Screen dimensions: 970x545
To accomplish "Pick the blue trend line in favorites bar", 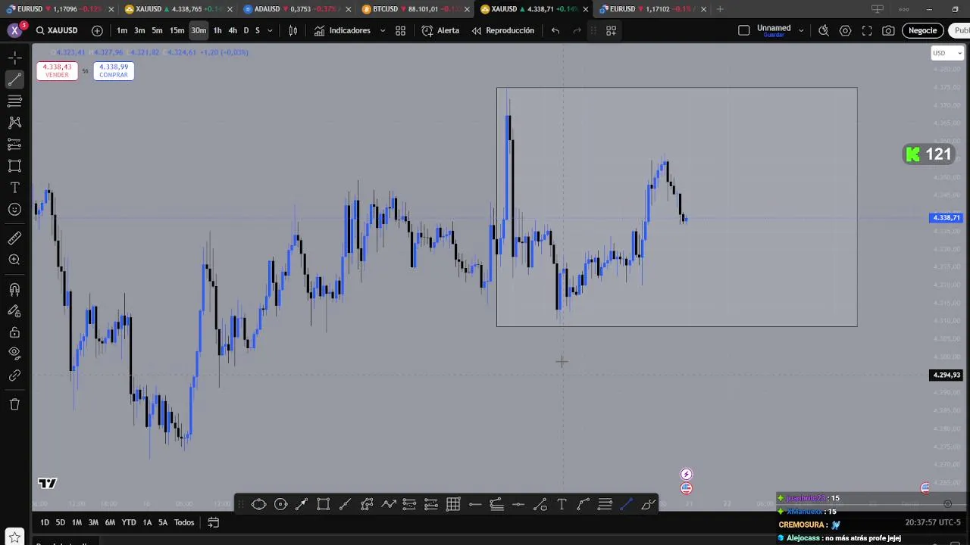I will click(627, 504).
